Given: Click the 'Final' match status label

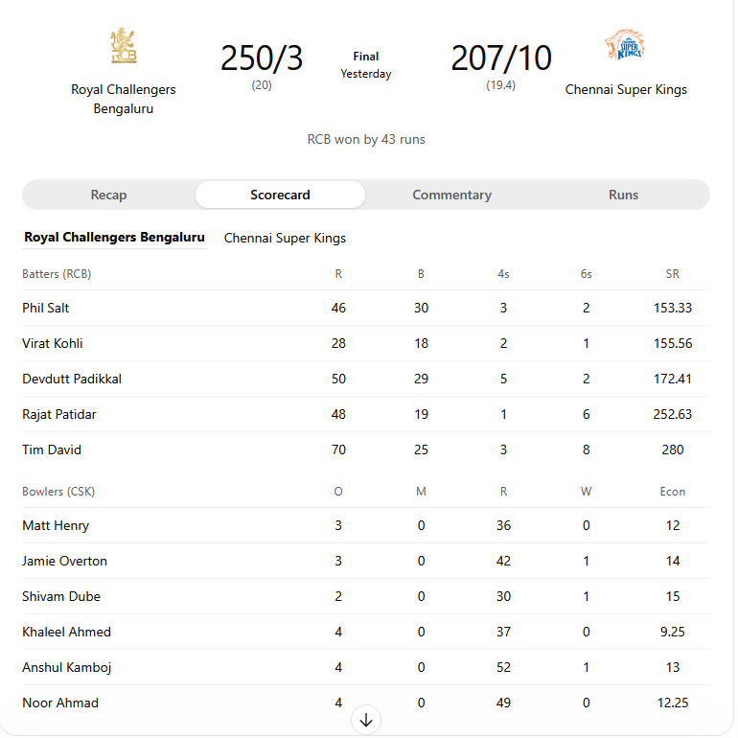Looking at the screenshot, I should [366, 57].
